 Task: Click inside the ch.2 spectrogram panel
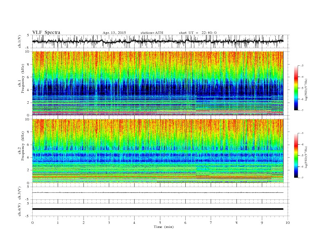(x=157, y=151)
